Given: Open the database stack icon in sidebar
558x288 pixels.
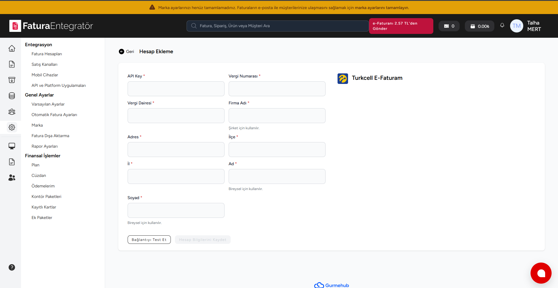Looking at the screenshot, I should (12, 96).
